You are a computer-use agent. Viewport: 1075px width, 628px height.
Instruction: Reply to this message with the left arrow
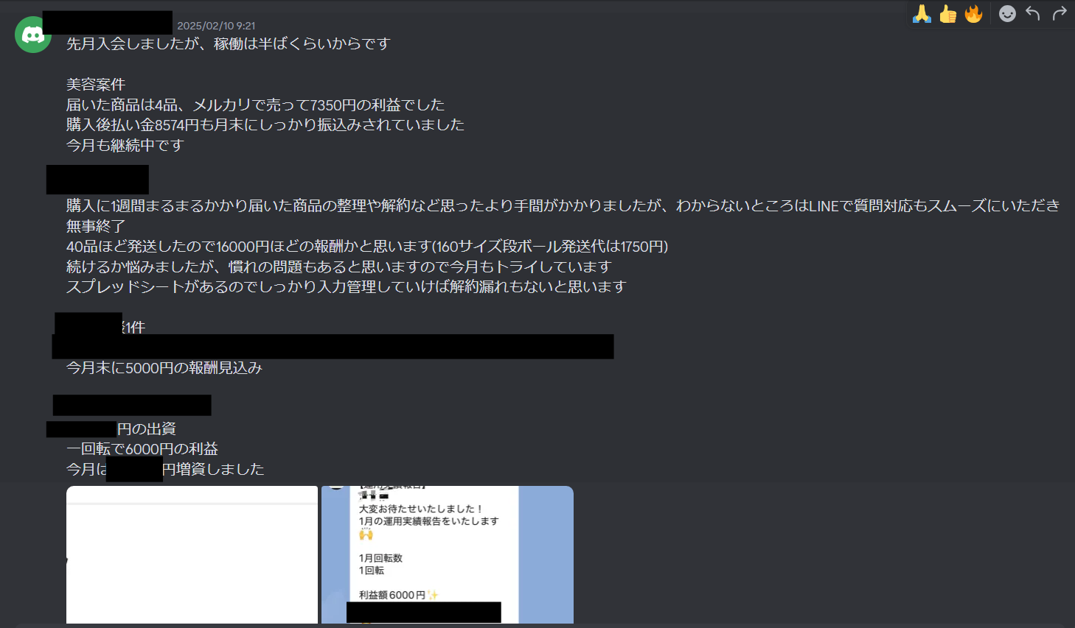coord(1033,13)
